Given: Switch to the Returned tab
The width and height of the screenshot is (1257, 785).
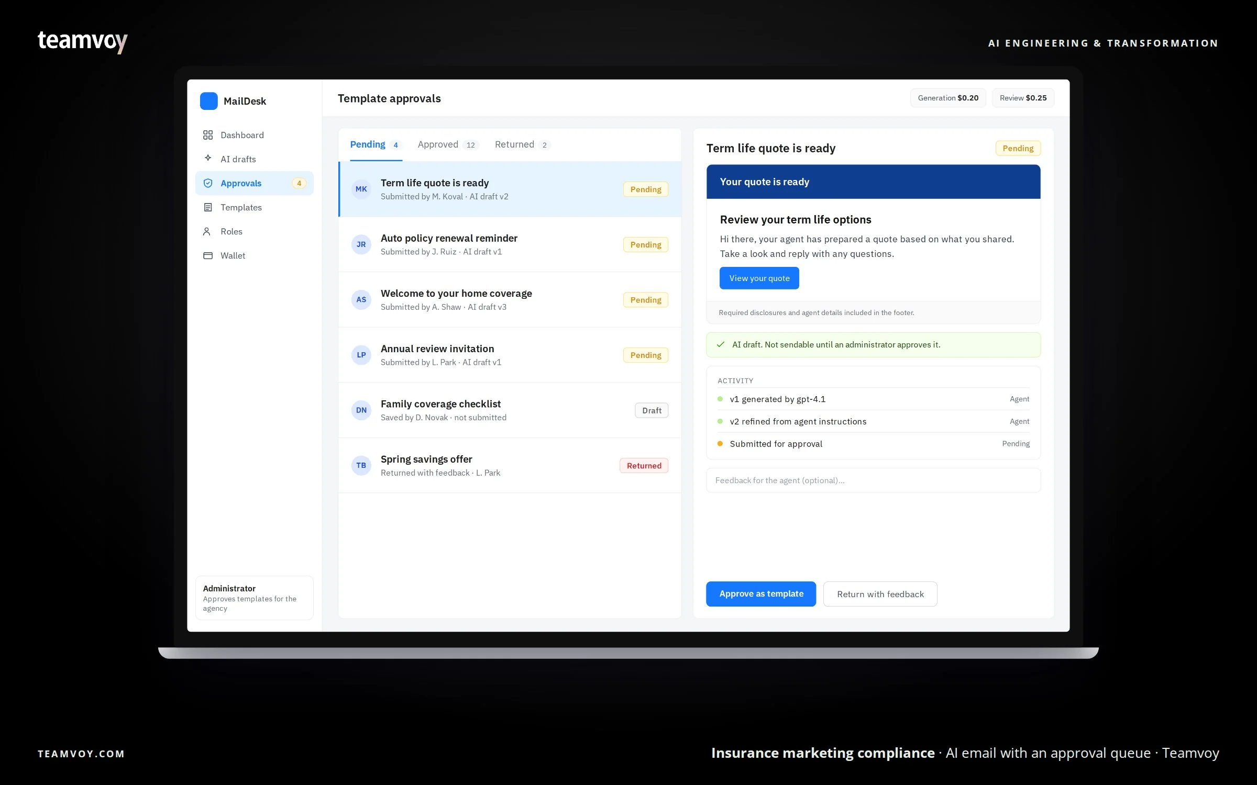Looking at the screenshot, I should click(x=523, y=145).
